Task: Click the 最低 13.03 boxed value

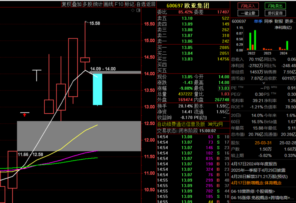Action: (224, 88)
